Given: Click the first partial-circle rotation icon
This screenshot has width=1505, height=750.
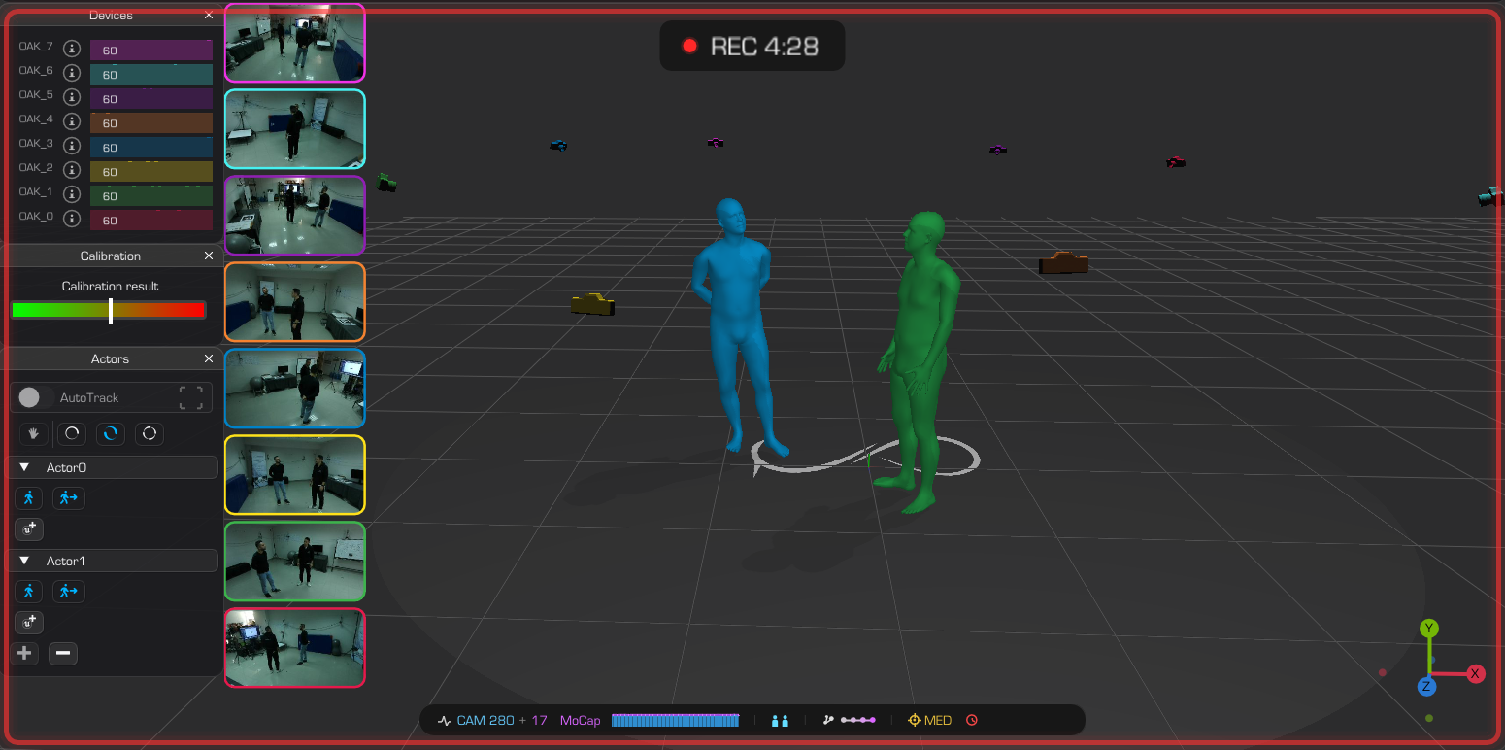Looking at the screenshot, I should point(72,433).
